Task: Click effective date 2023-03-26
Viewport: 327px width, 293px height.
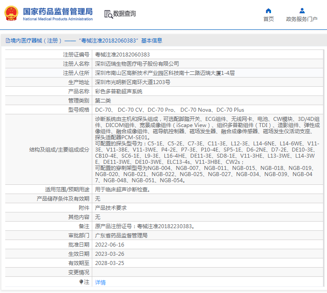Action: point(109,254)
